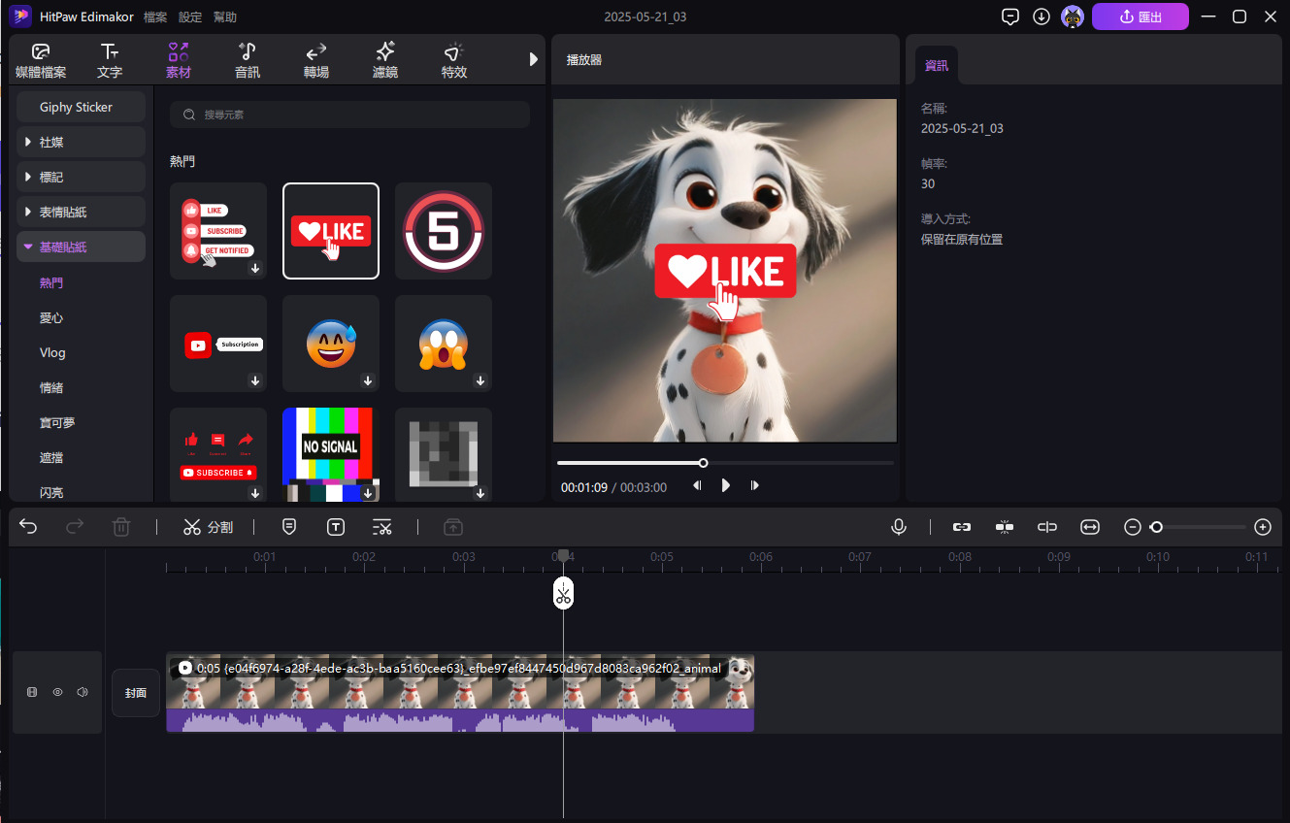Add a marker with the shield icon
The image size is (1290, 823).
pyautogui.click(x=289, y=527)
